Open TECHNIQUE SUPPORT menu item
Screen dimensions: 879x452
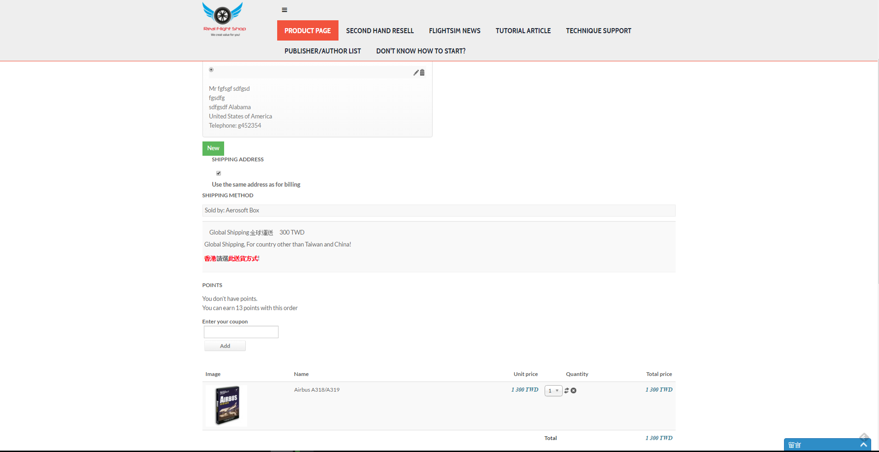(599, 30)
